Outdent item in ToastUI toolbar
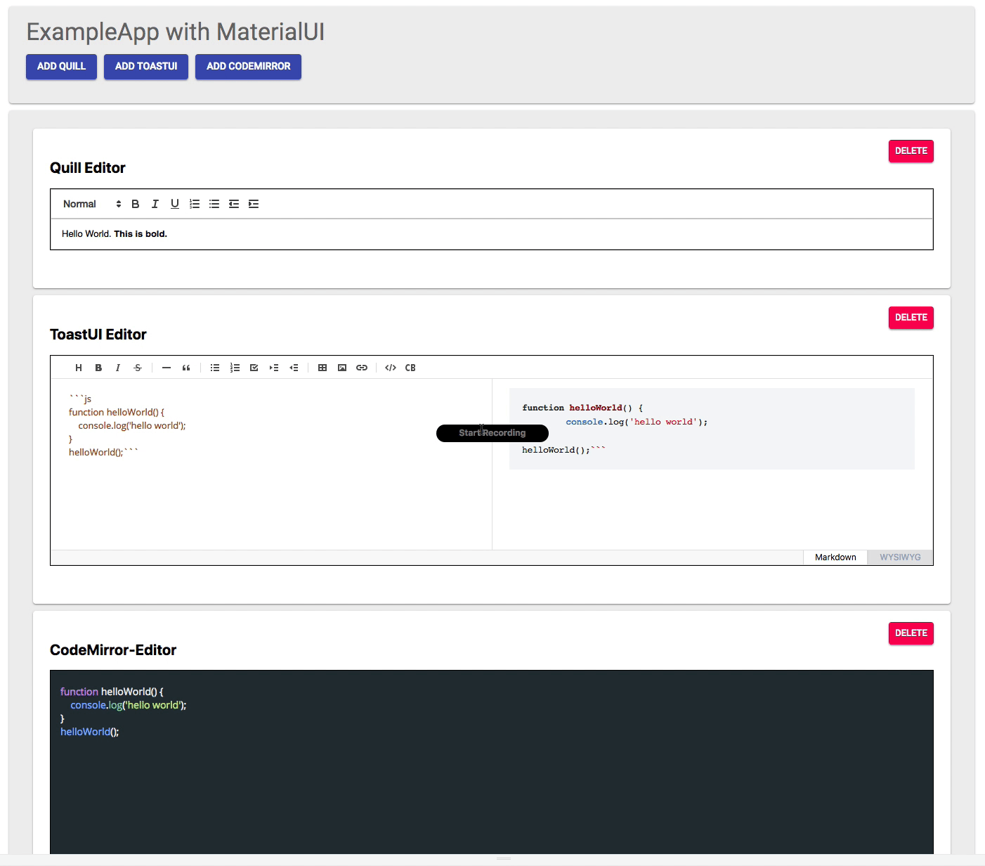 pyautogui.click(x=294, y=368)
